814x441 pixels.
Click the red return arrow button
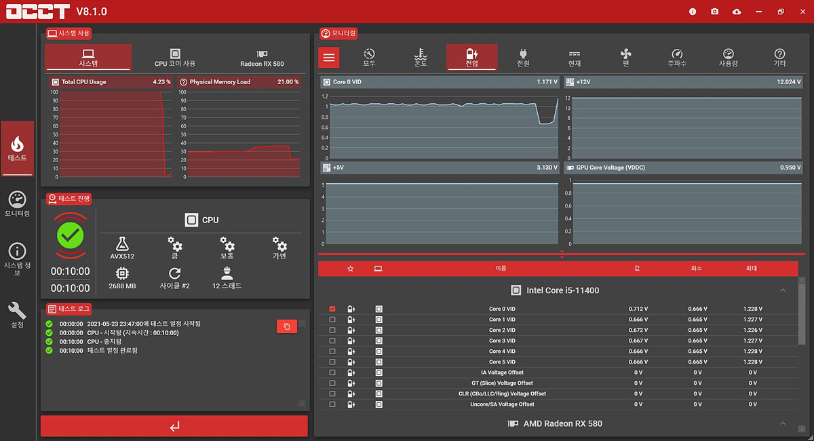click(174, 426)
